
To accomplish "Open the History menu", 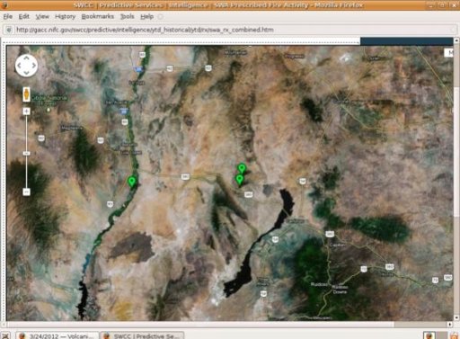I will pyautogui.click(x=65, y=16).
